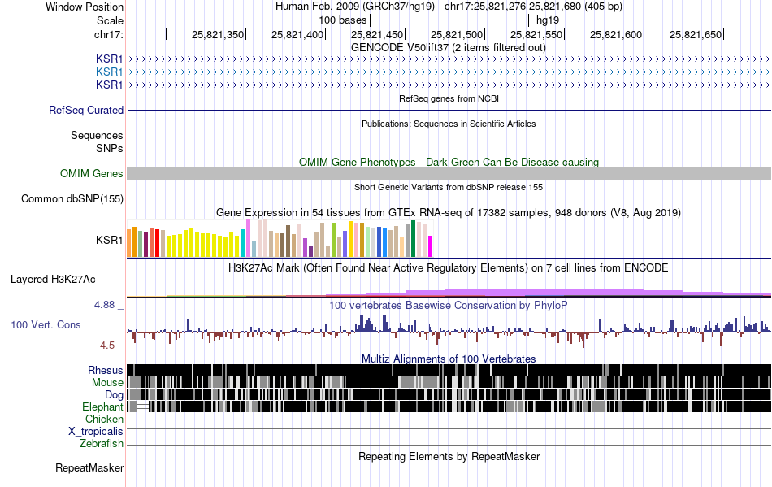Click the Zebrafish alignment label
Image resolution: width=772 pixels, height=487 pixels.
[102, 444]
